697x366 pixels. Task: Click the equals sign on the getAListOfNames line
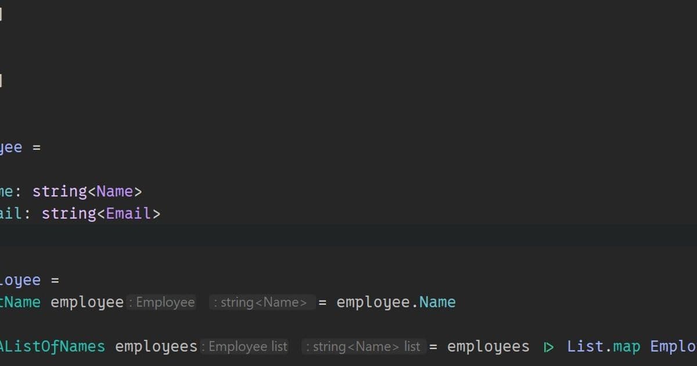click(433, 346)
